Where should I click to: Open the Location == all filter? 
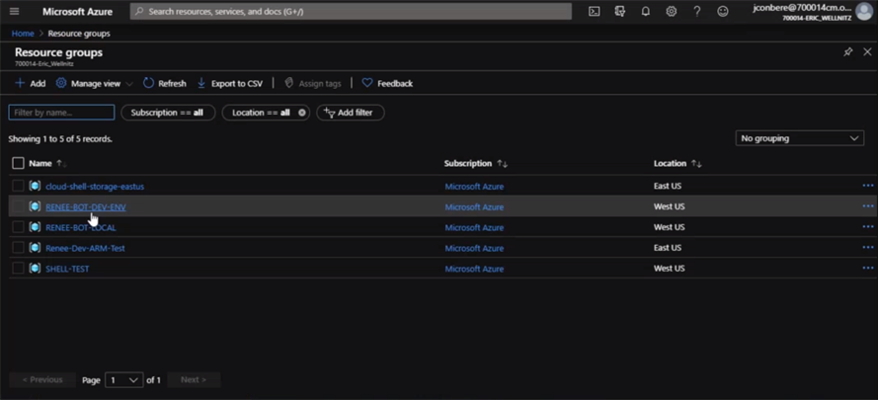(261, 113)
